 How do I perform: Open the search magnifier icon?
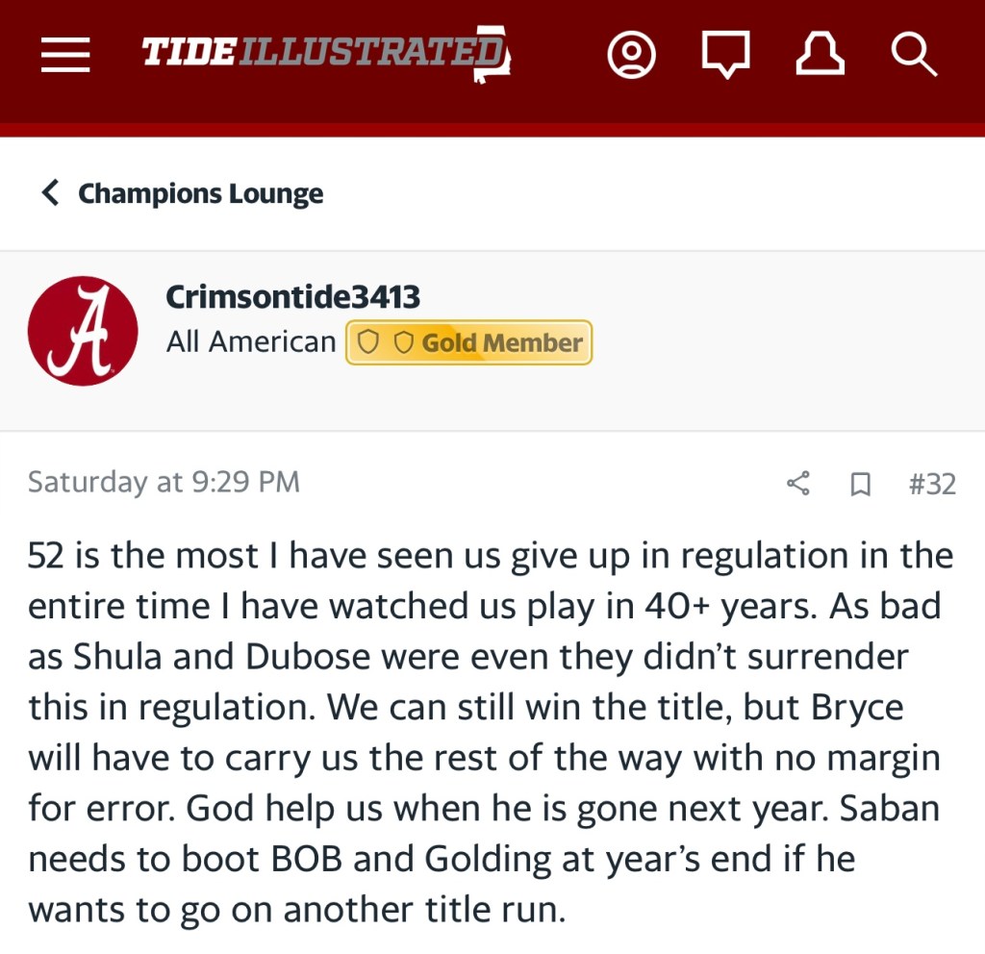tap(913, 55)
